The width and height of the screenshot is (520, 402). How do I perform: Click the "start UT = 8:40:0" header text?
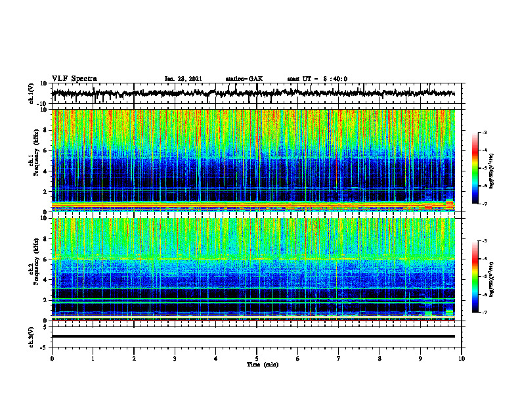coord(317,79)
